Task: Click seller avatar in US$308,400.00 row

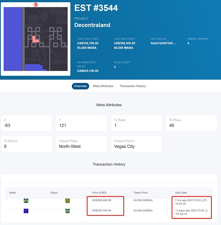Action: click(26, 201)
